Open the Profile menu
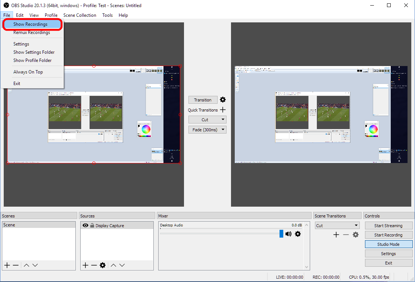415x282 pixels. tap(51, 15)
